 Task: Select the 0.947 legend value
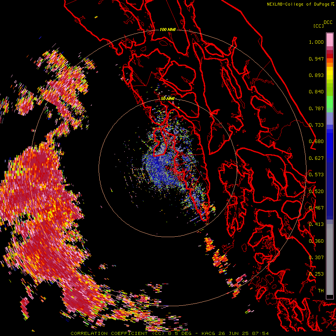(316, 59)
